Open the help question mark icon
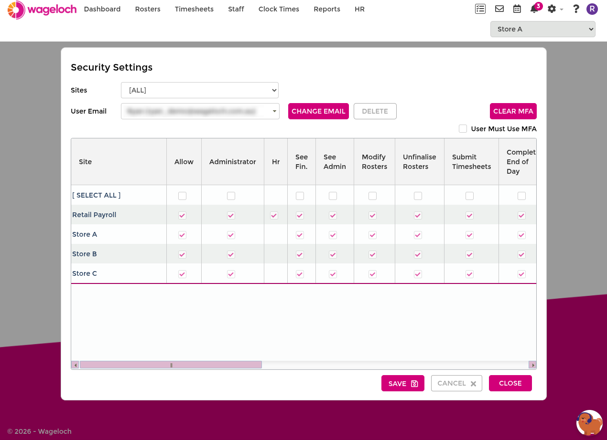This screenshot has height=440, width=607. (x=576, y=9)
